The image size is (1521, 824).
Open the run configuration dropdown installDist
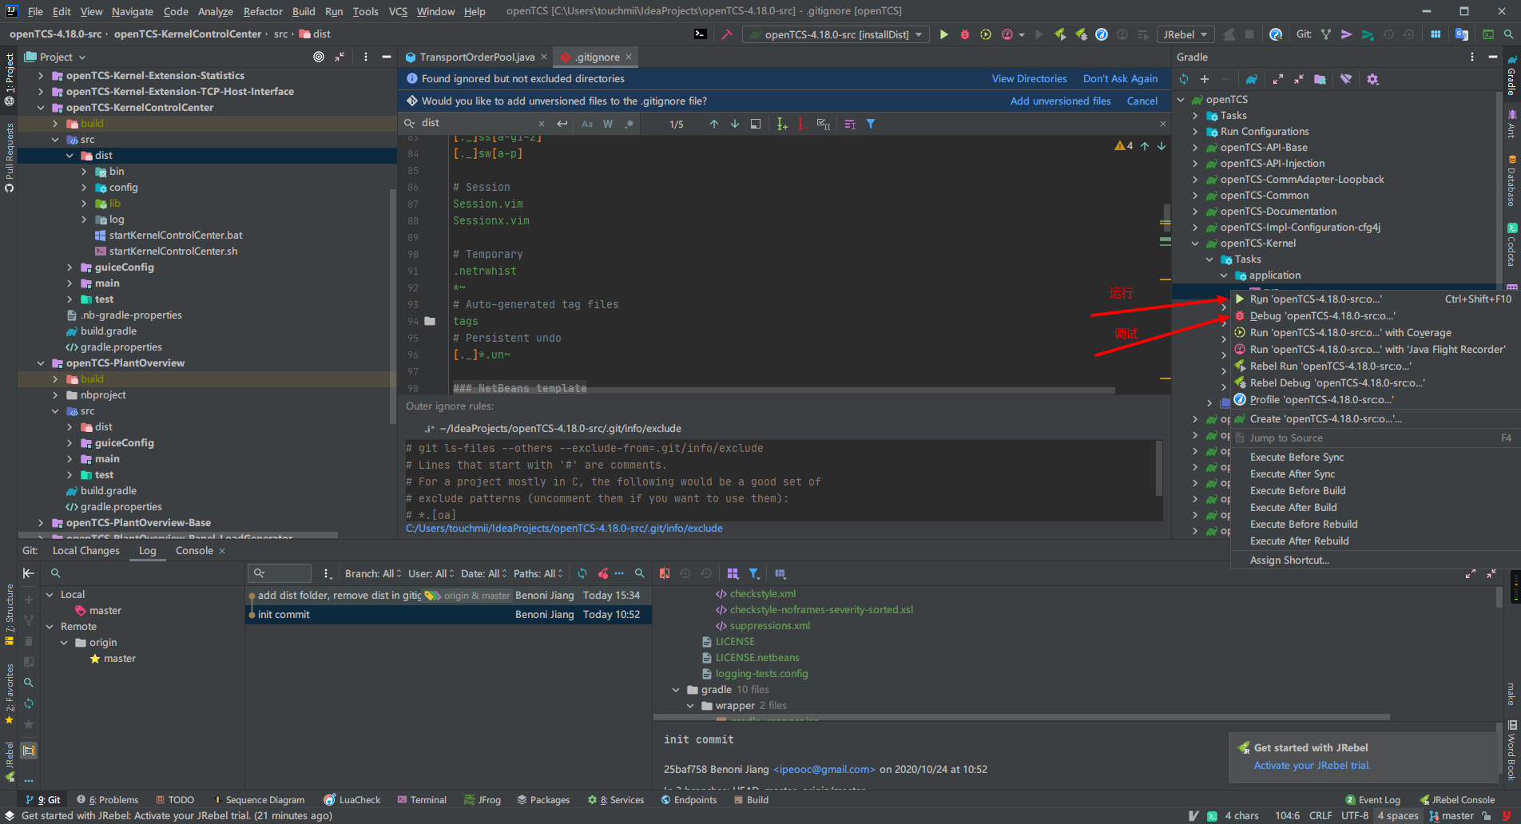click(x=836, y=34)
